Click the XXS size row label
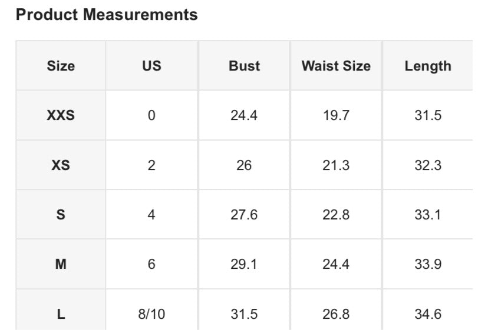 [x=61, y=115]
